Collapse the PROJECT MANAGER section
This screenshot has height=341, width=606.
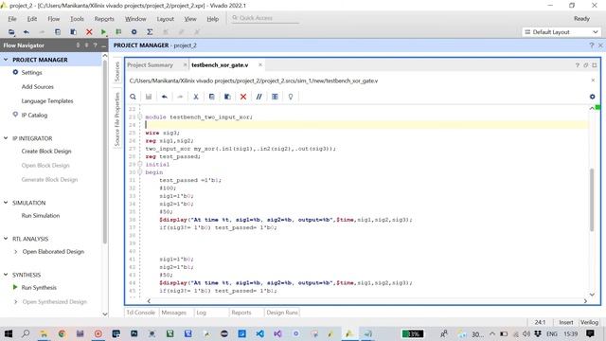tap(6, 60)
